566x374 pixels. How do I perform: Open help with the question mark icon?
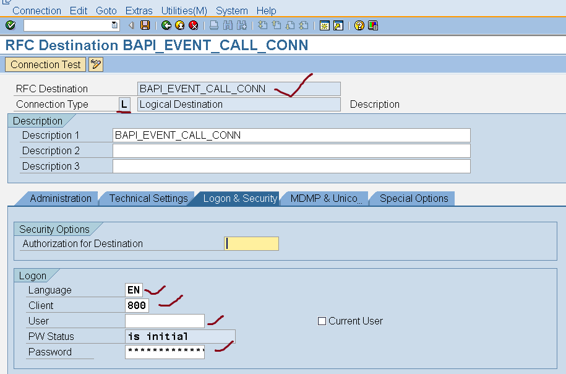pos(359,25)
